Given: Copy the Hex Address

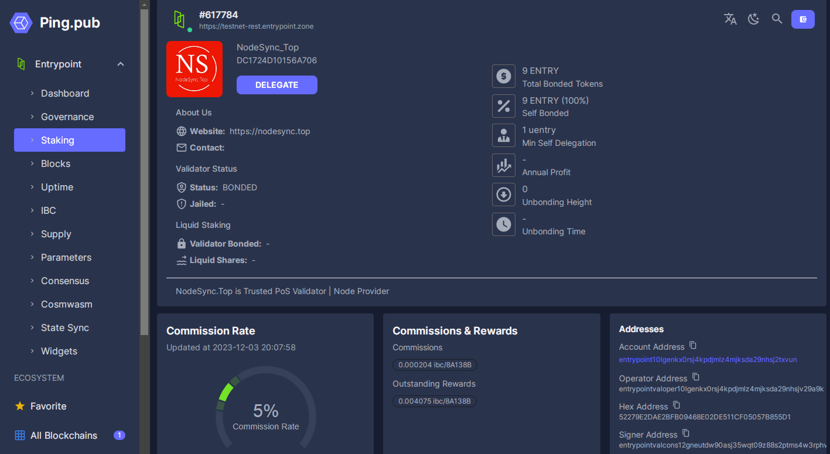Looking at the screenshot, I should (677, 405).
